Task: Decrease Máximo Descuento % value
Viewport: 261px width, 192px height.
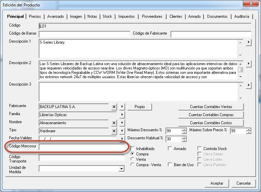Action: [x=184, y=132]
